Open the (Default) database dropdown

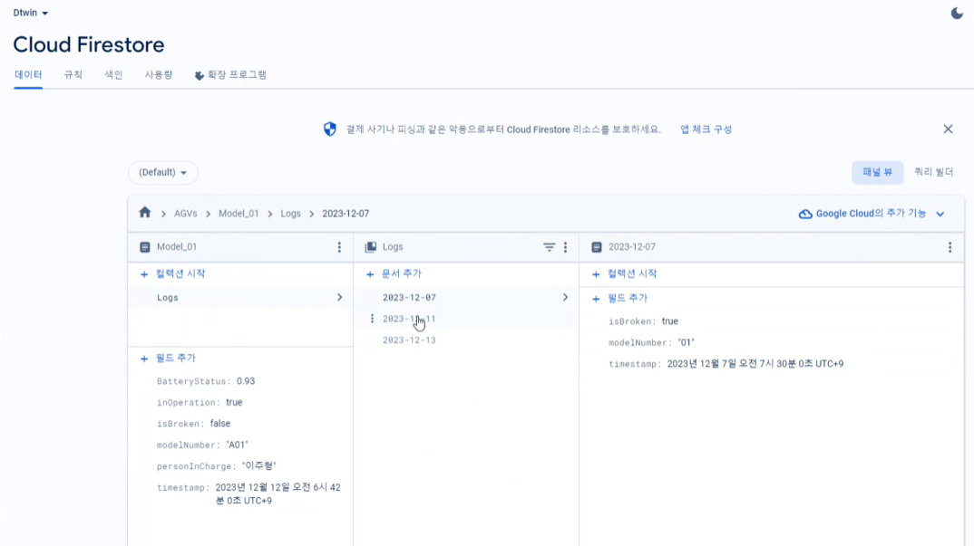[x=162, y=172]
